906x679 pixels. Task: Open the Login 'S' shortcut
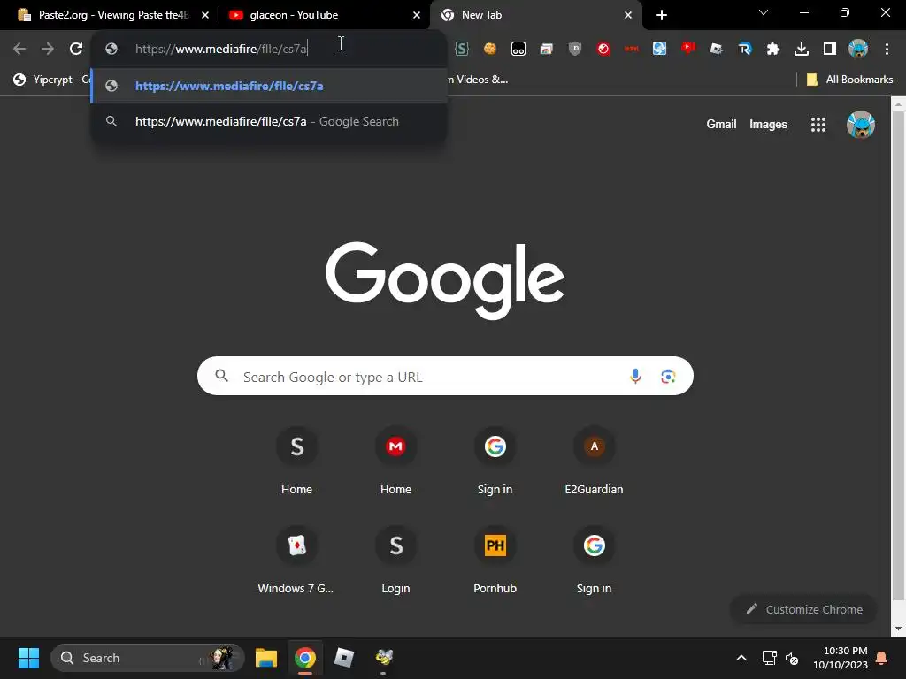[395, 560]
